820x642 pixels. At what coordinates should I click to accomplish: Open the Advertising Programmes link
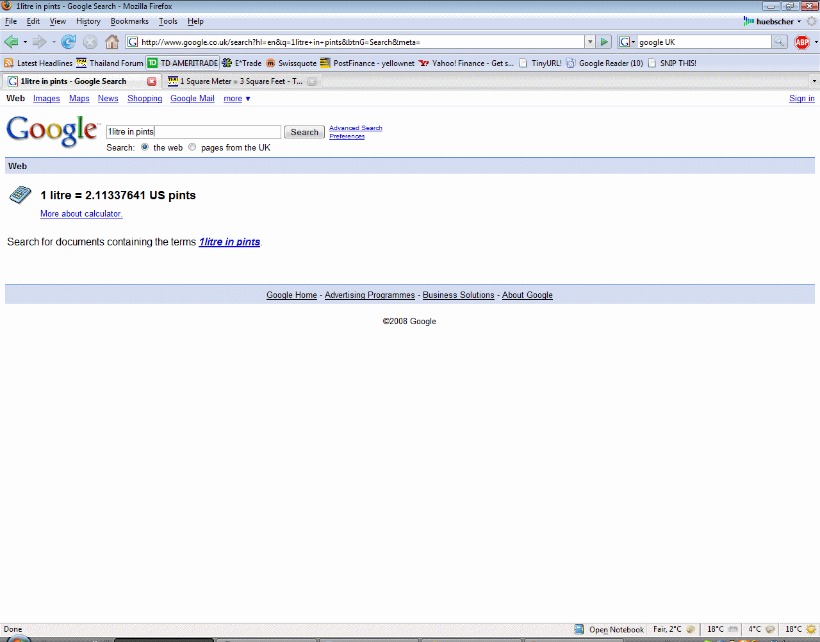point(370,295)
